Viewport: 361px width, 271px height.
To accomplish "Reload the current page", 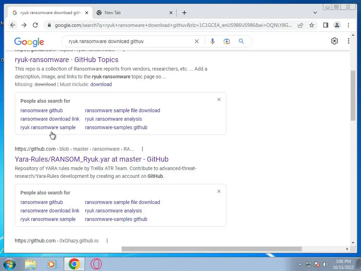I will point(35,25).
